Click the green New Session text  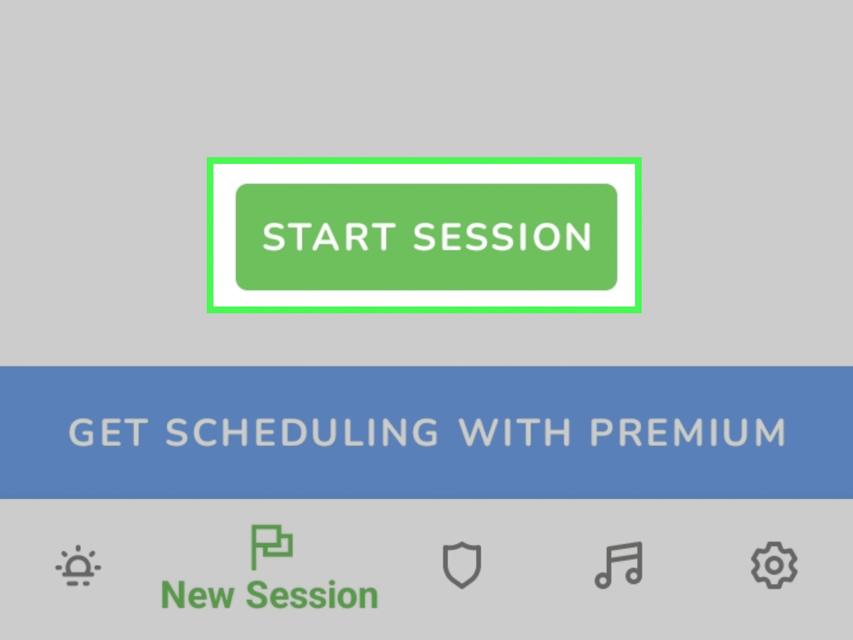(x=269, y=595)
